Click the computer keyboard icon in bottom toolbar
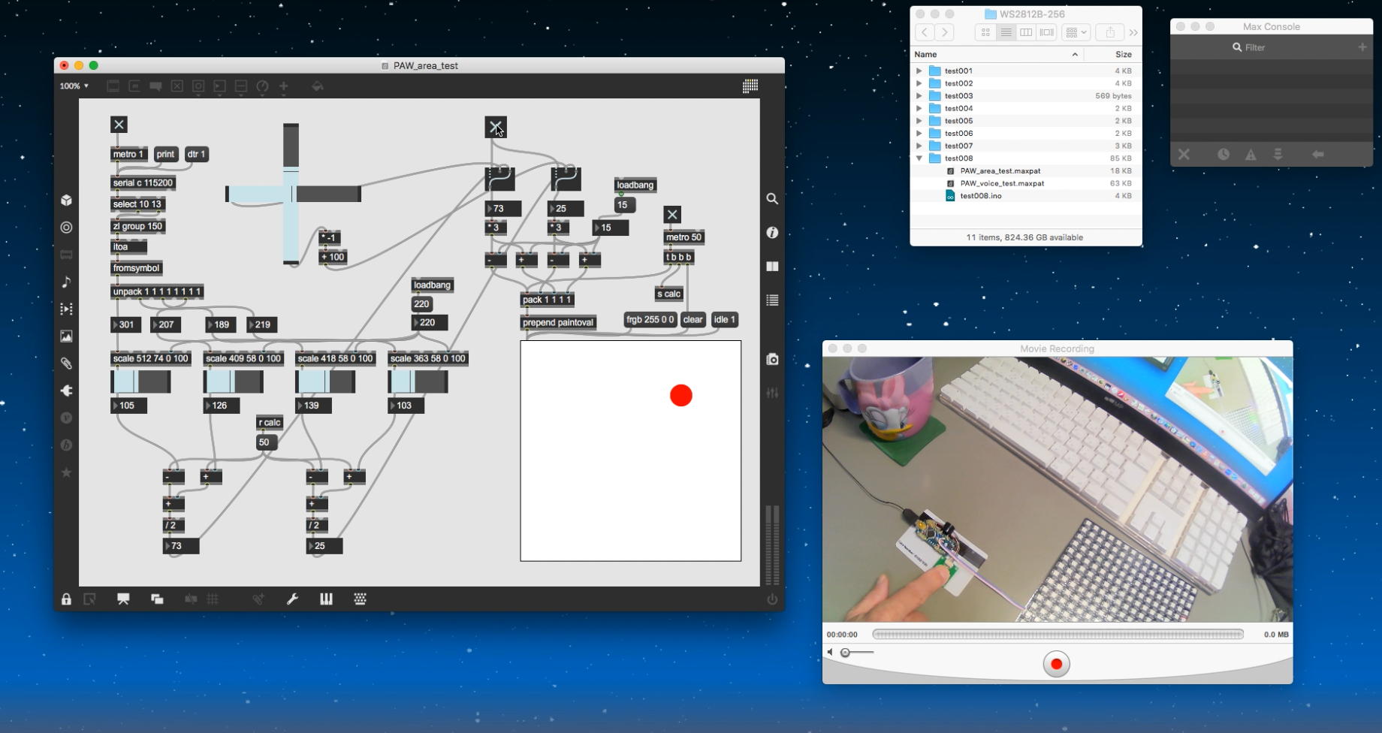This screenshot has width=1382, height=733. (360, 599)
